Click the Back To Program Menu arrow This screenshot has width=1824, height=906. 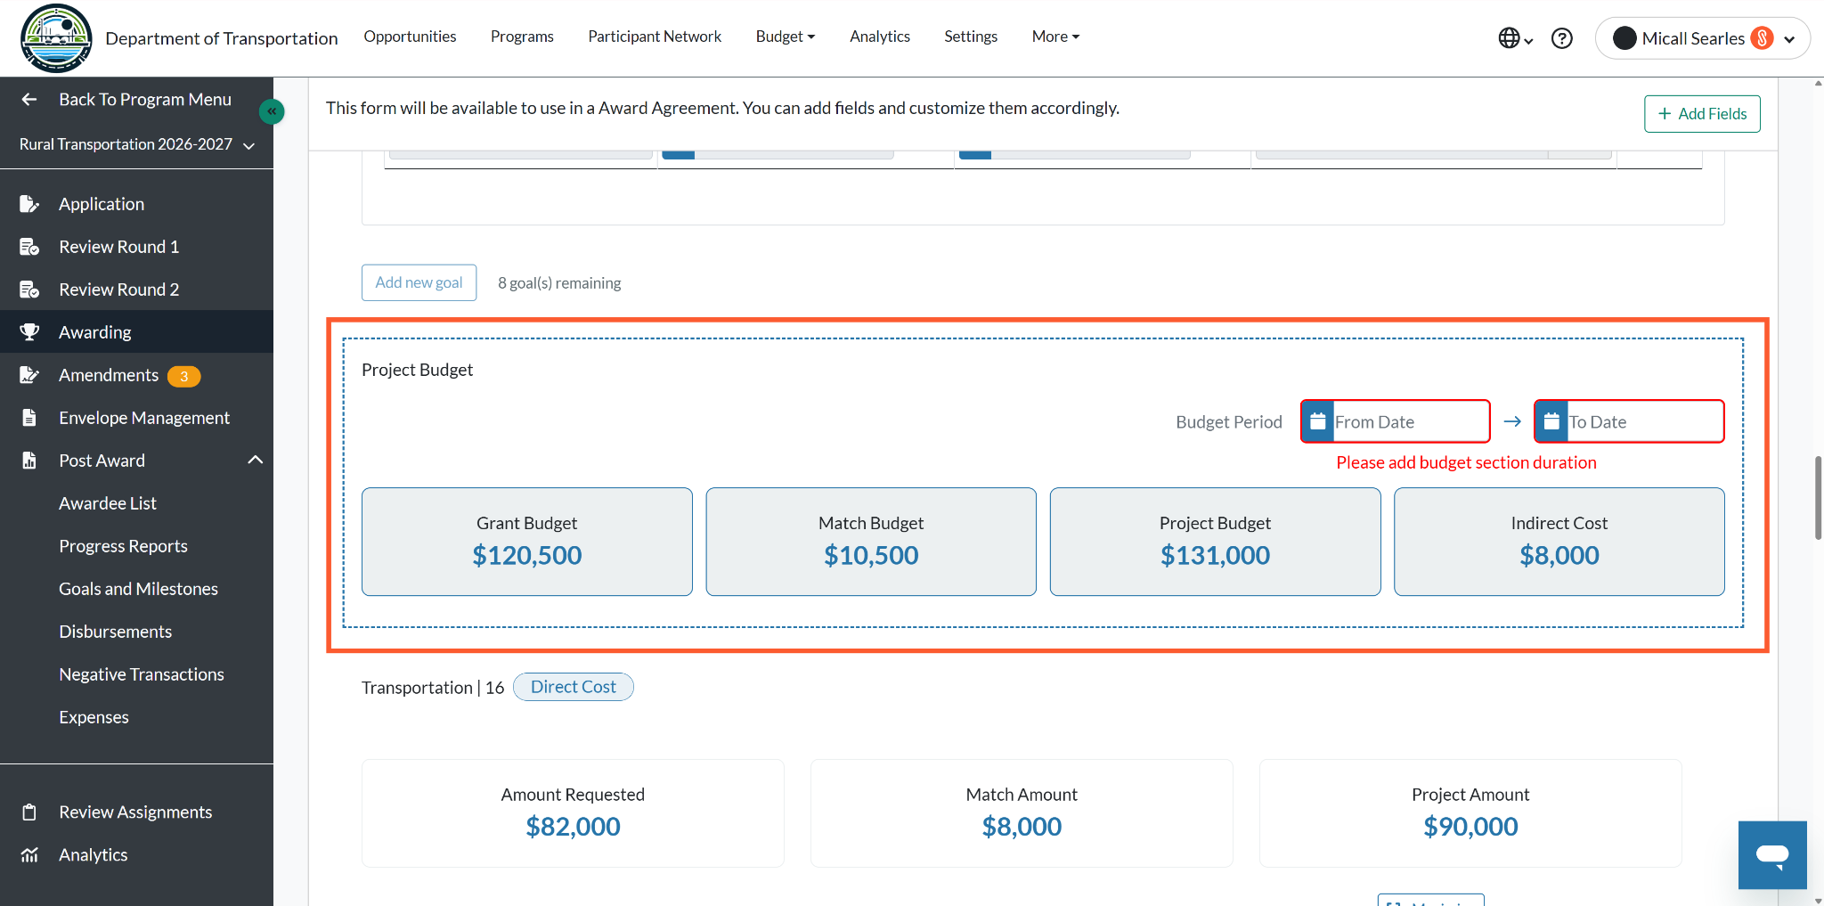point(29,100)
